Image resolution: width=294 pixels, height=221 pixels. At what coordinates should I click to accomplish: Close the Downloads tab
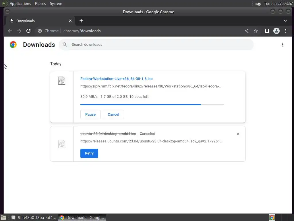(x=70, y=21)
